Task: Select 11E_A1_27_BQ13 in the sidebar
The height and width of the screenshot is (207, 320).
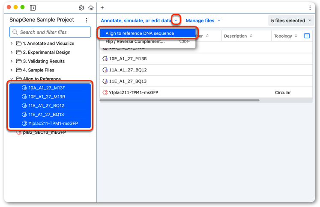Action: [x=50, y=115]
